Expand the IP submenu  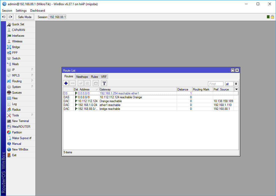21,70
